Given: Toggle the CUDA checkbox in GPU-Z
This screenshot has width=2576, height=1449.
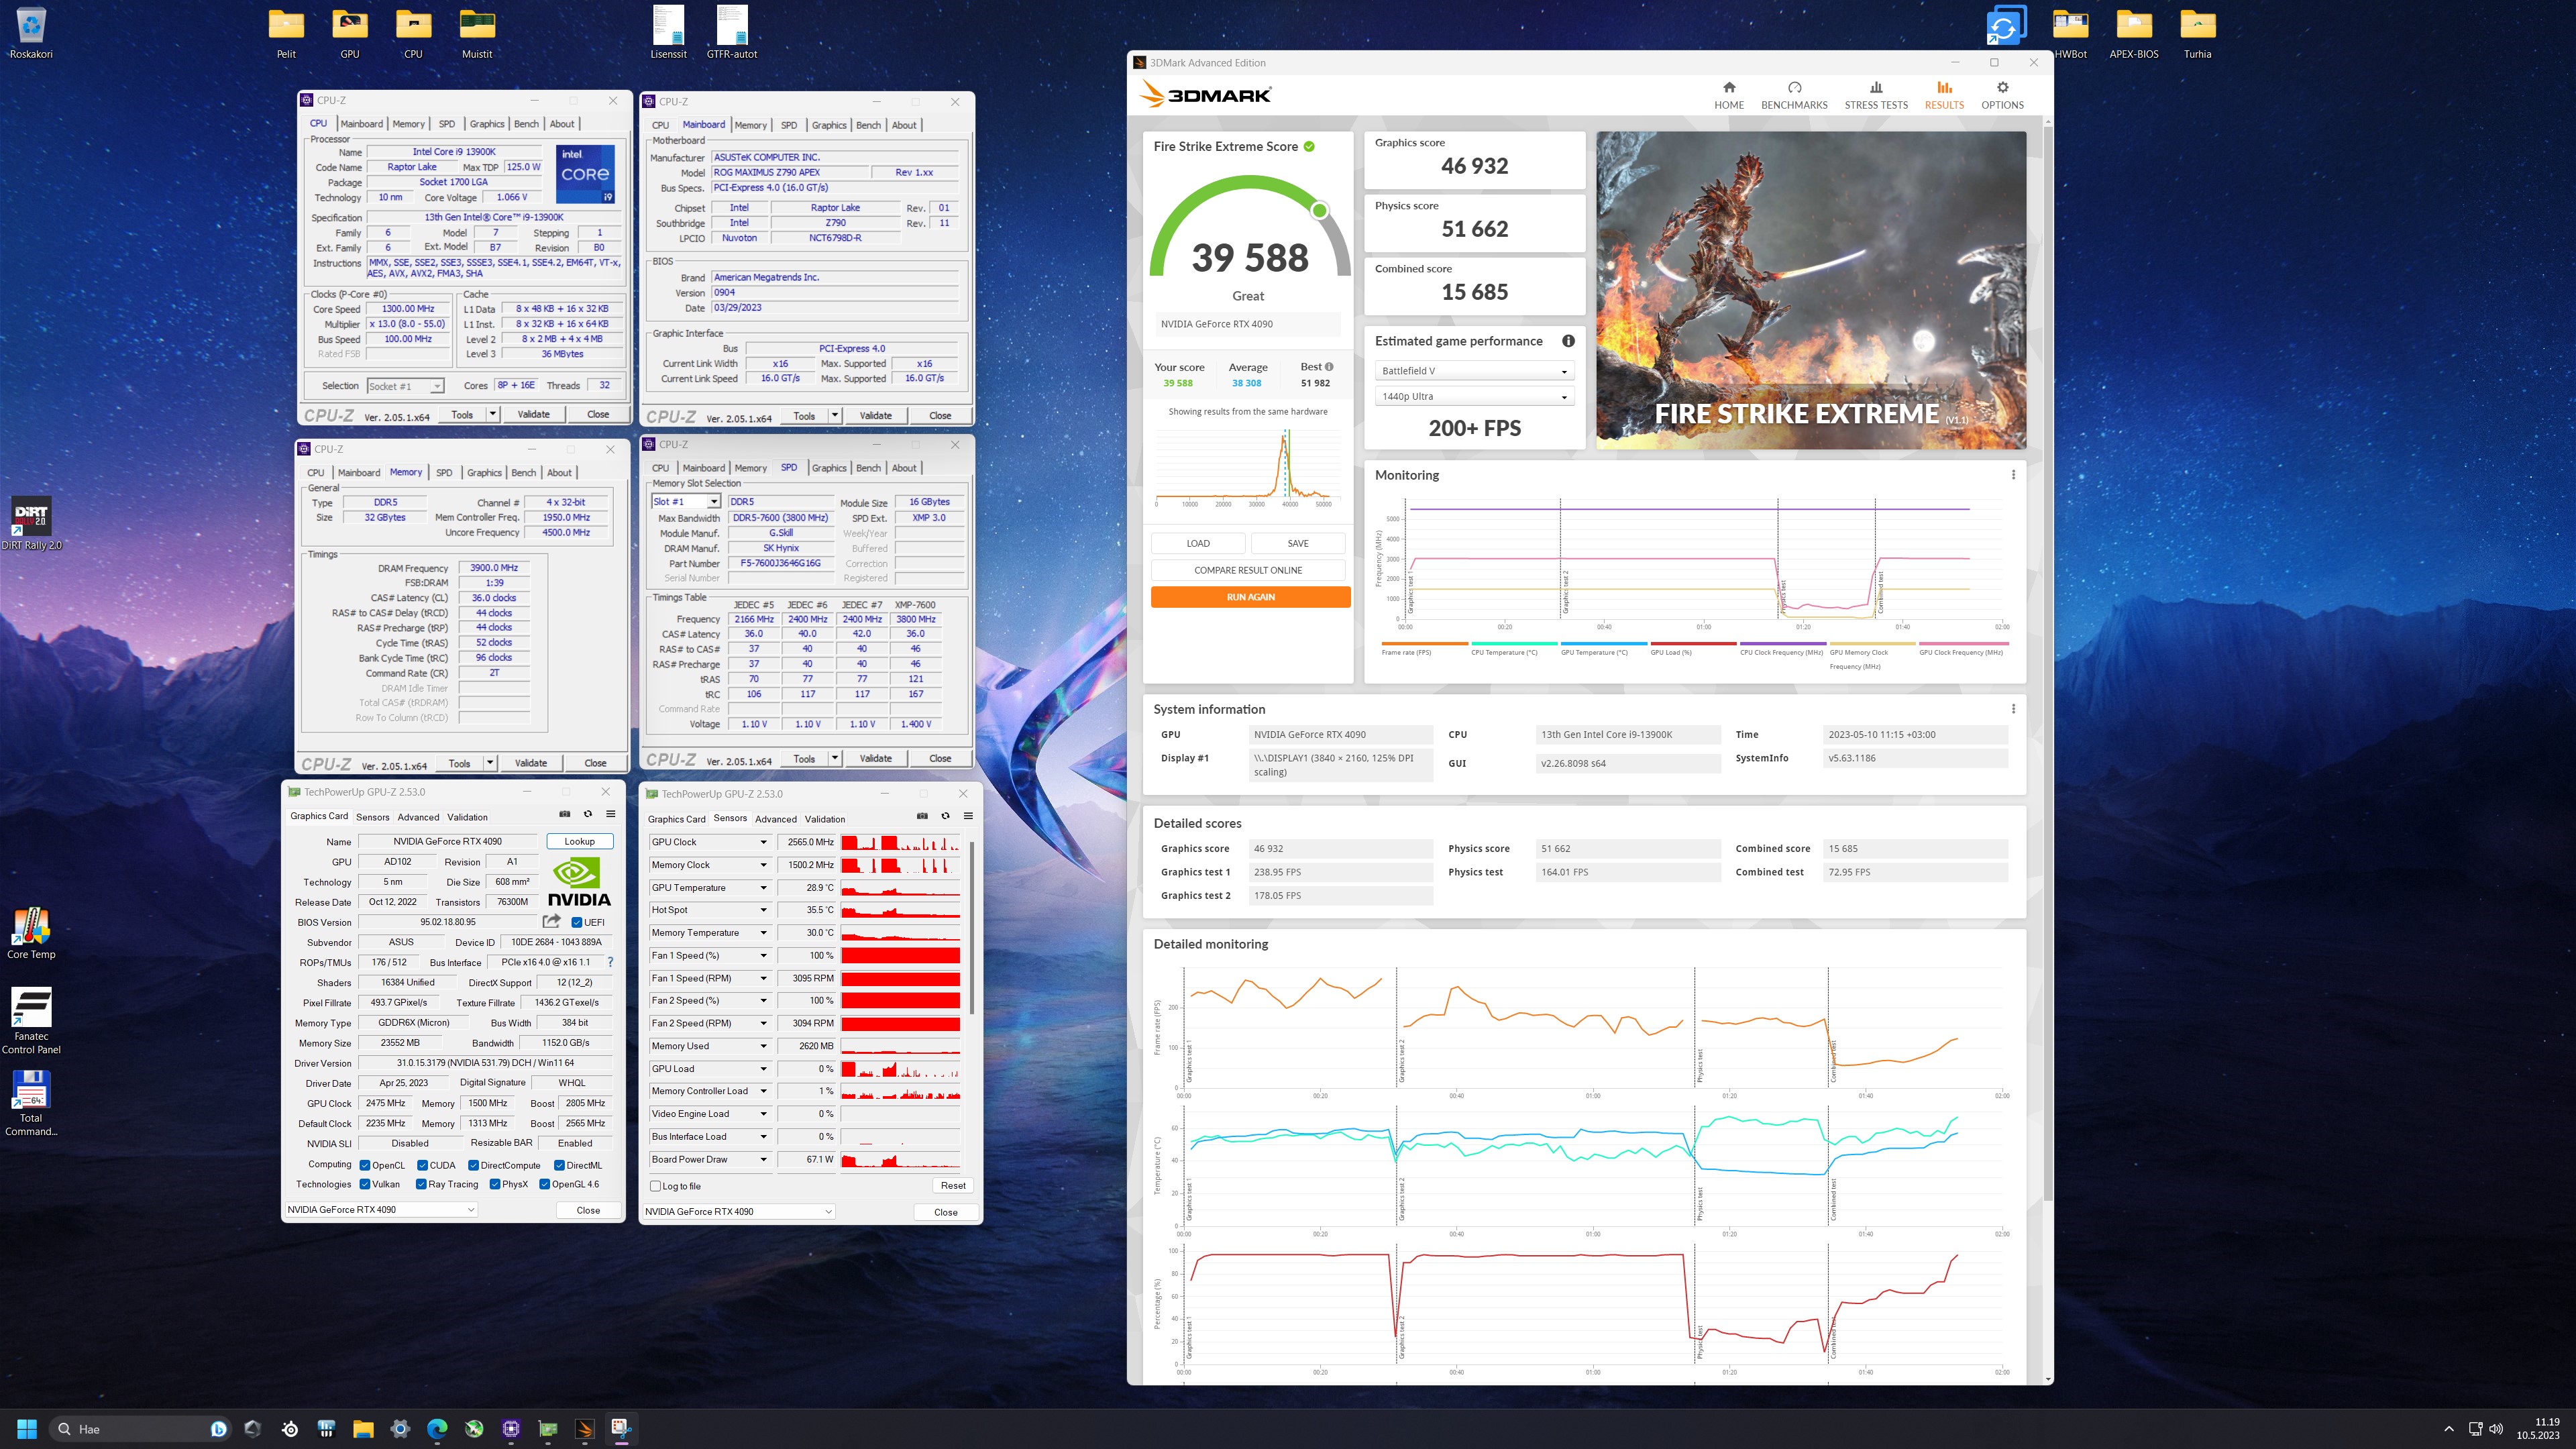Looking at the screenshot, I should [423, 1165].
